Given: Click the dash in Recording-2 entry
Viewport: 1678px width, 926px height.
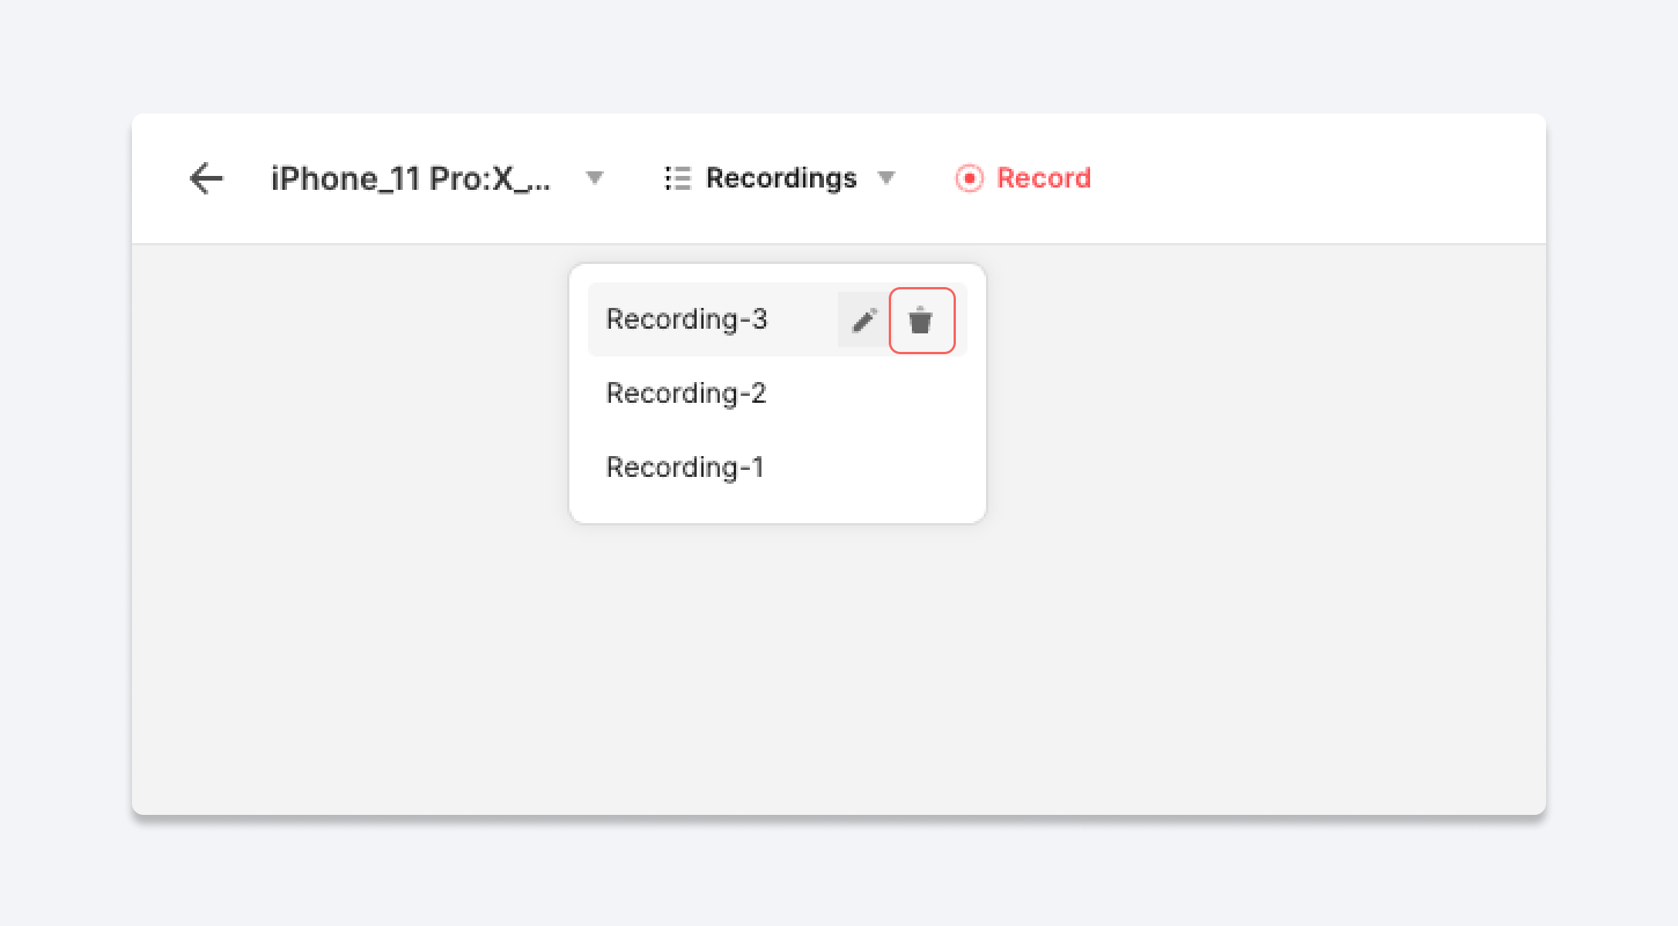Looking at the screenshot, I should [x=744, y=395].
